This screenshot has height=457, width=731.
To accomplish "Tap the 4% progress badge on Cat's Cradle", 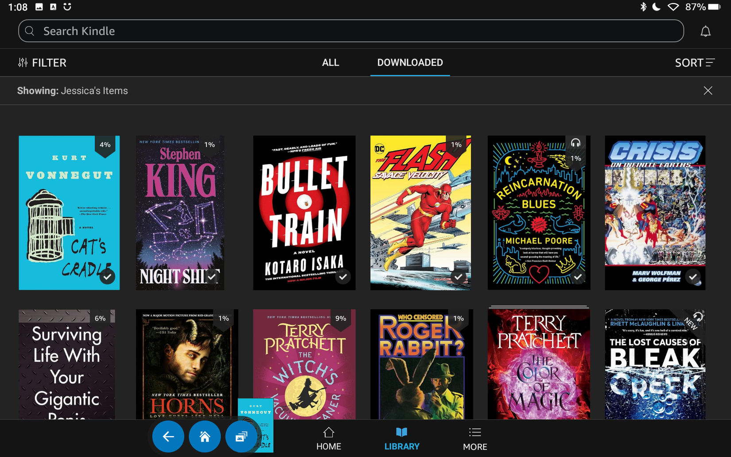I will click(105, 145).
